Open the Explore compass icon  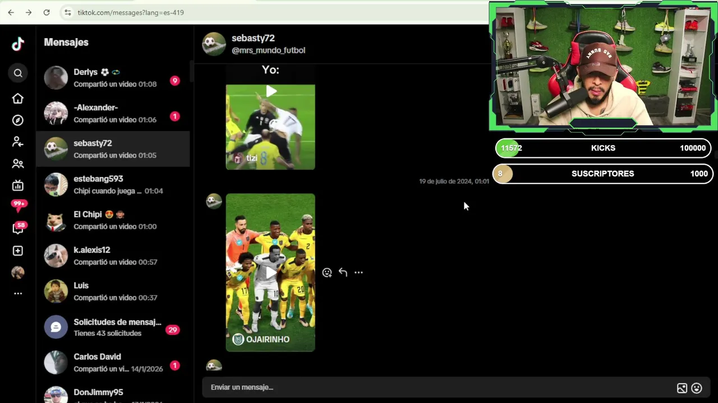[x=18, y=120]
